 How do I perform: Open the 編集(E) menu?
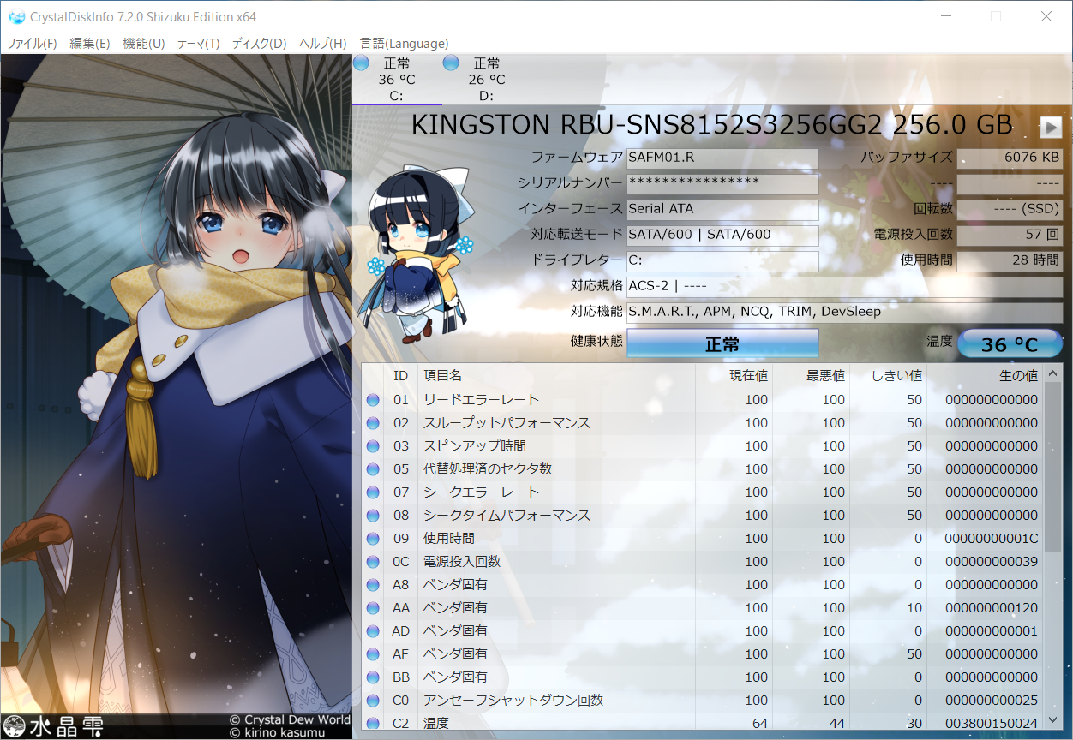(90, 43)
